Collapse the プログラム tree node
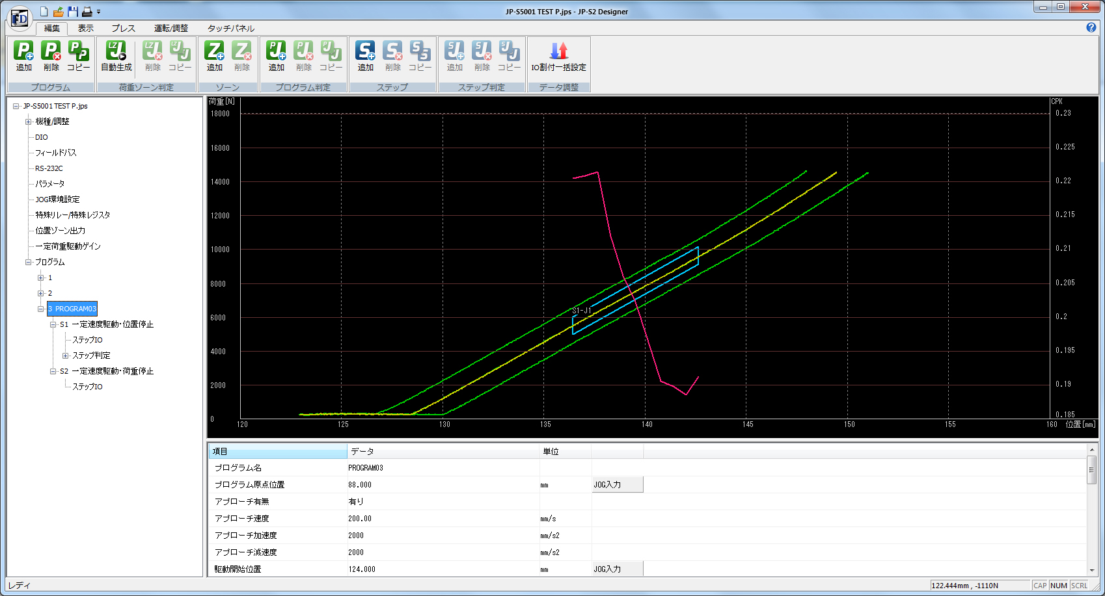This screenshot has height=596, width=1105. [x=28, y=262]
